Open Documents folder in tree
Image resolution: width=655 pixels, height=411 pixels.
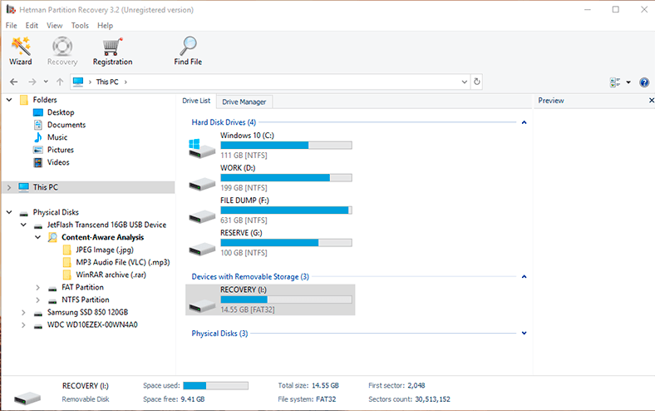(x=59, y=125)
